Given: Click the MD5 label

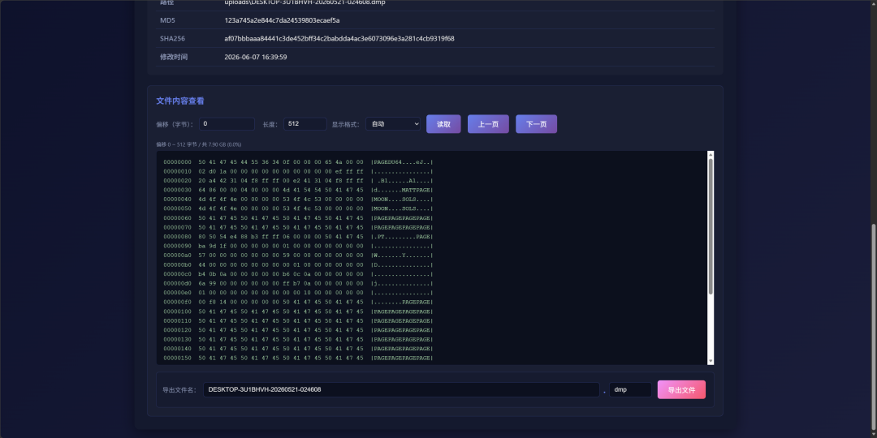Looking at the screenshot, I should (x=168, y=20).
